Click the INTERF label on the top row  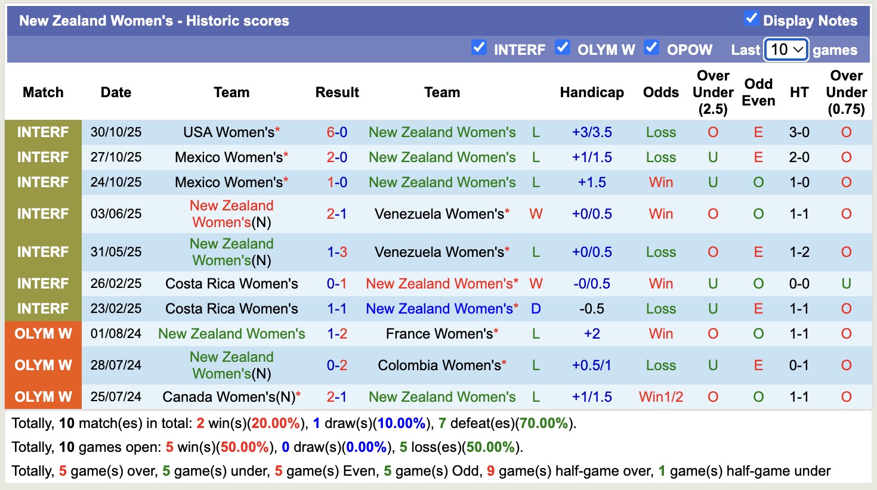[x=43, y=132]
